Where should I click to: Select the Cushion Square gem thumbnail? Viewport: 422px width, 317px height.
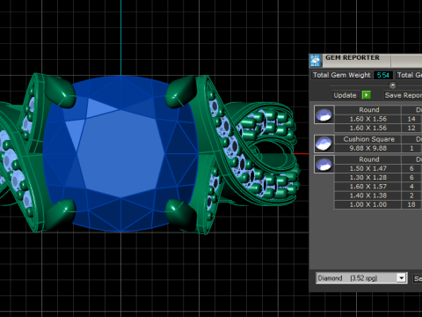tap(324, 144)
